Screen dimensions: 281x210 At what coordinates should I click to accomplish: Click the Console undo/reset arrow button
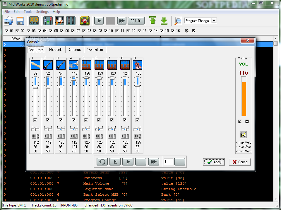pos(102,162)
